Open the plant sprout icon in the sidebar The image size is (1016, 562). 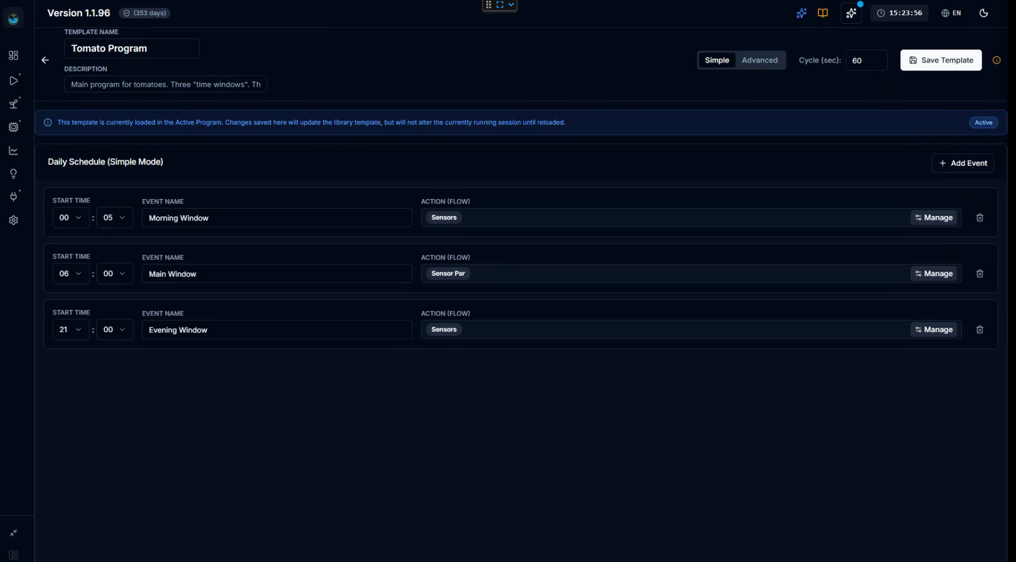click(14, 104)
